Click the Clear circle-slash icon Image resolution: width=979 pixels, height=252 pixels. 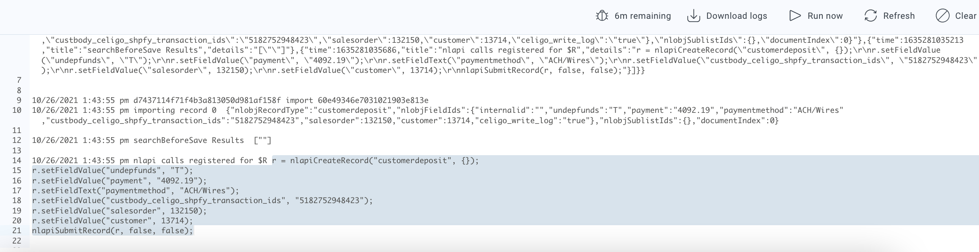pos(942,16)
